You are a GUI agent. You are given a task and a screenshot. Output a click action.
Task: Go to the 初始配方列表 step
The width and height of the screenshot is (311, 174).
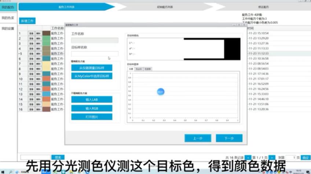(x=165, y=7)
